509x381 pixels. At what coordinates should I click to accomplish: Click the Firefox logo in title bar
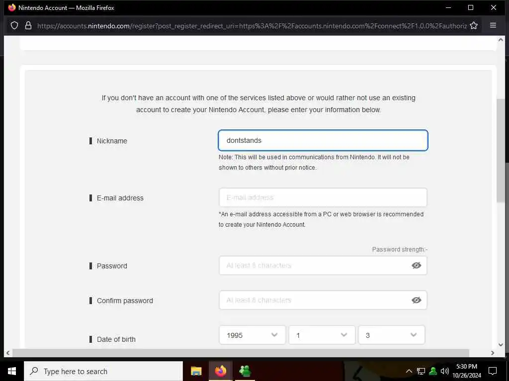pyautogui.click(x=12, y=7)
